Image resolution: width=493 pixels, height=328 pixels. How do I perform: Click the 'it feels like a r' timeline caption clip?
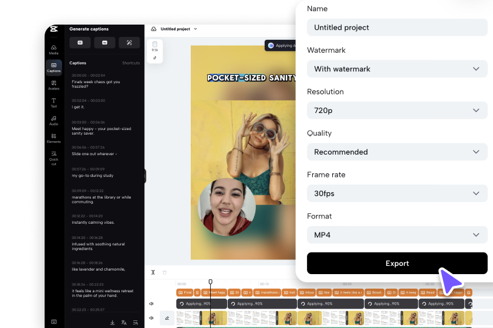pyautogui.click(x=347, y=292)
